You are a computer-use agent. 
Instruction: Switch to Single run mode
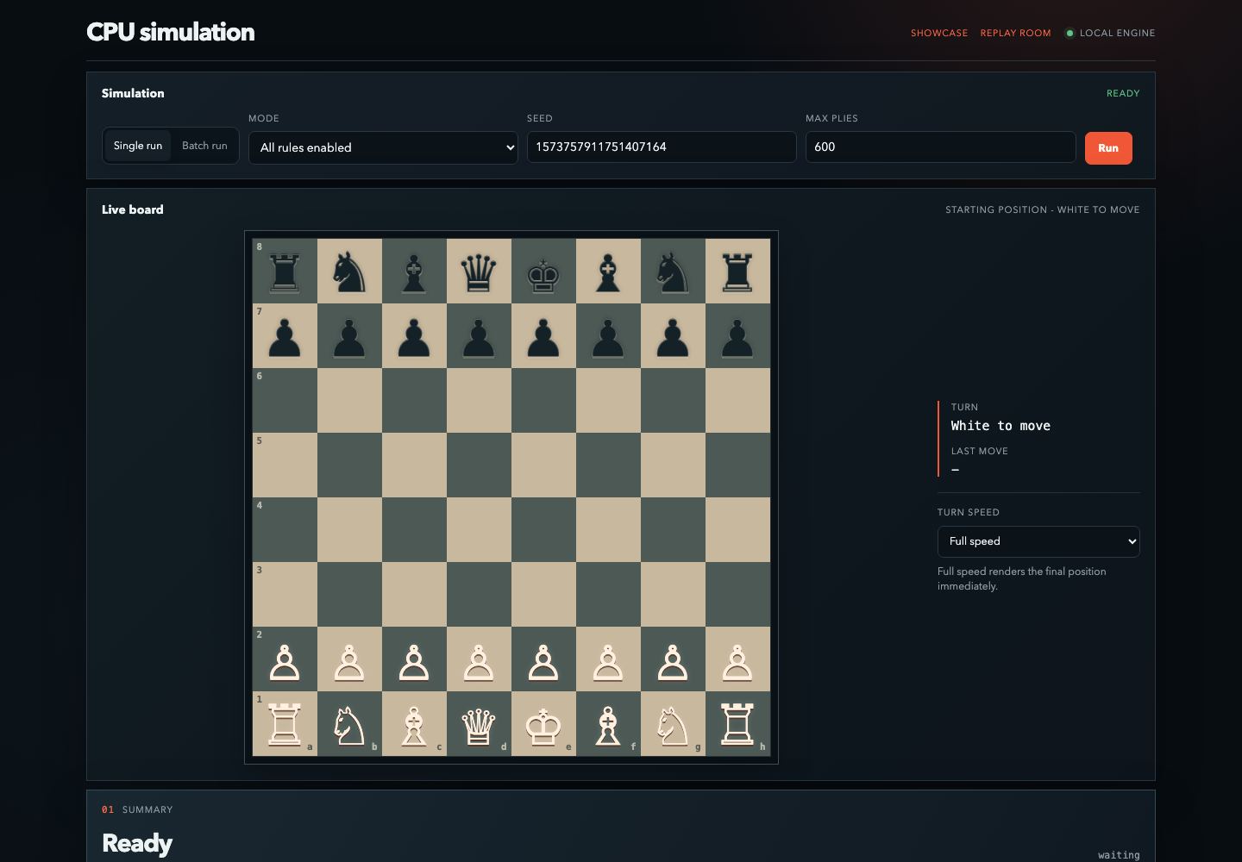(138, 146)
